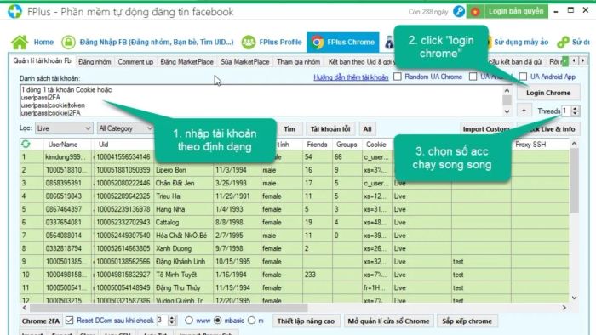Viewport: 596px width, 335px height.
Task: Click inside the account list text area
Action: (x=261, y=101)
